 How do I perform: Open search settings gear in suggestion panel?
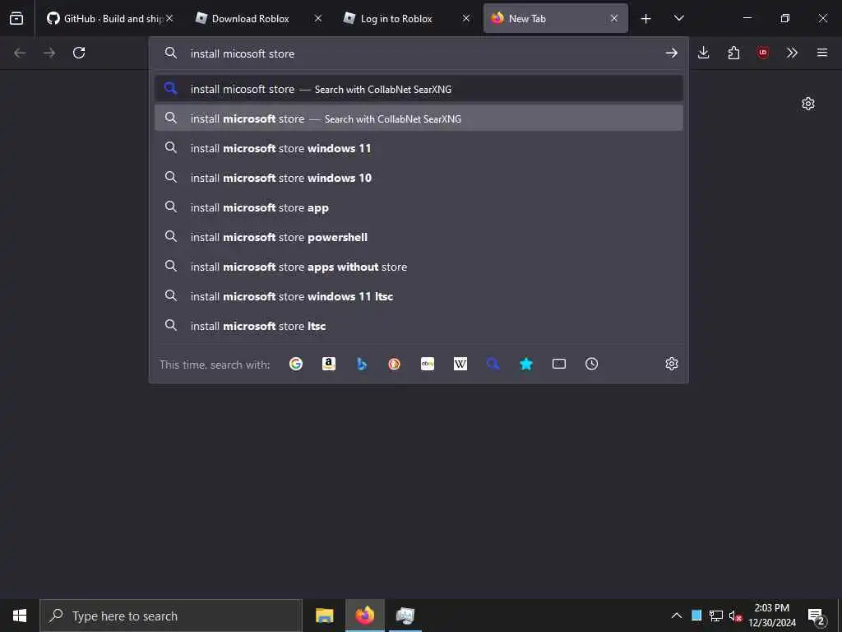[x=672, y=364]
